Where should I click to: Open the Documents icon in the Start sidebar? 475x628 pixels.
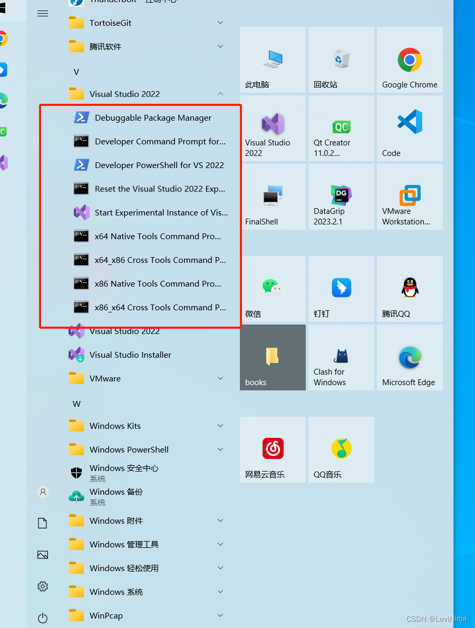(x=43, y=523)
